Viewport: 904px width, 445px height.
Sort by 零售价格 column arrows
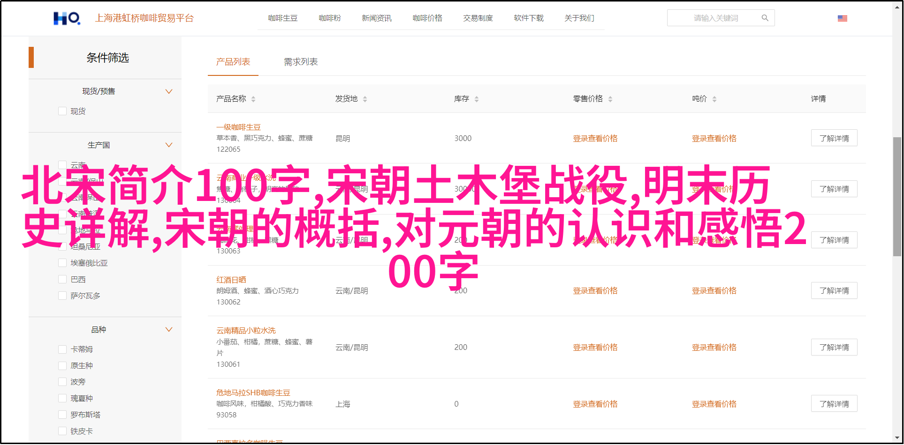coord(610,99)
